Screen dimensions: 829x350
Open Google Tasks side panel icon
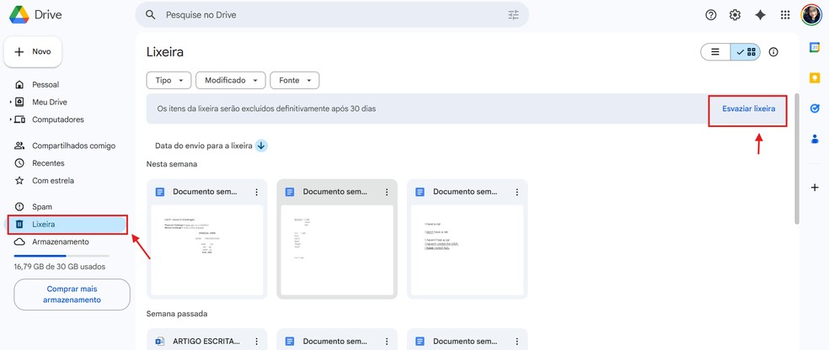click(x=815, y=109)
